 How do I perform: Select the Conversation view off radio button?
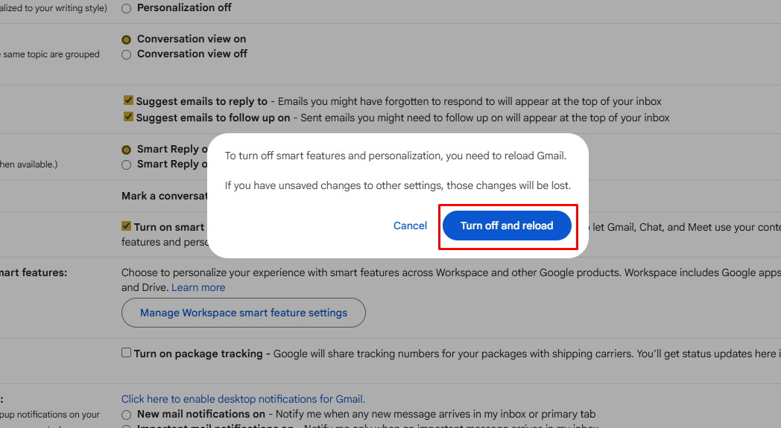click(126, 54)
